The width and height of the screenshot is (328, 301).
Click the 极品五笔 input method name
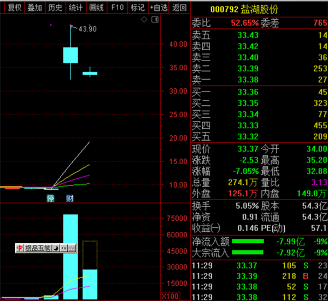coord(38,248)
